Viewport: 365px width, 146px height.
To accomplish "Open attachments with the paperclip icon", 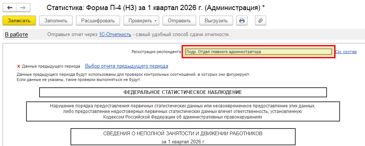I will 261,20.
